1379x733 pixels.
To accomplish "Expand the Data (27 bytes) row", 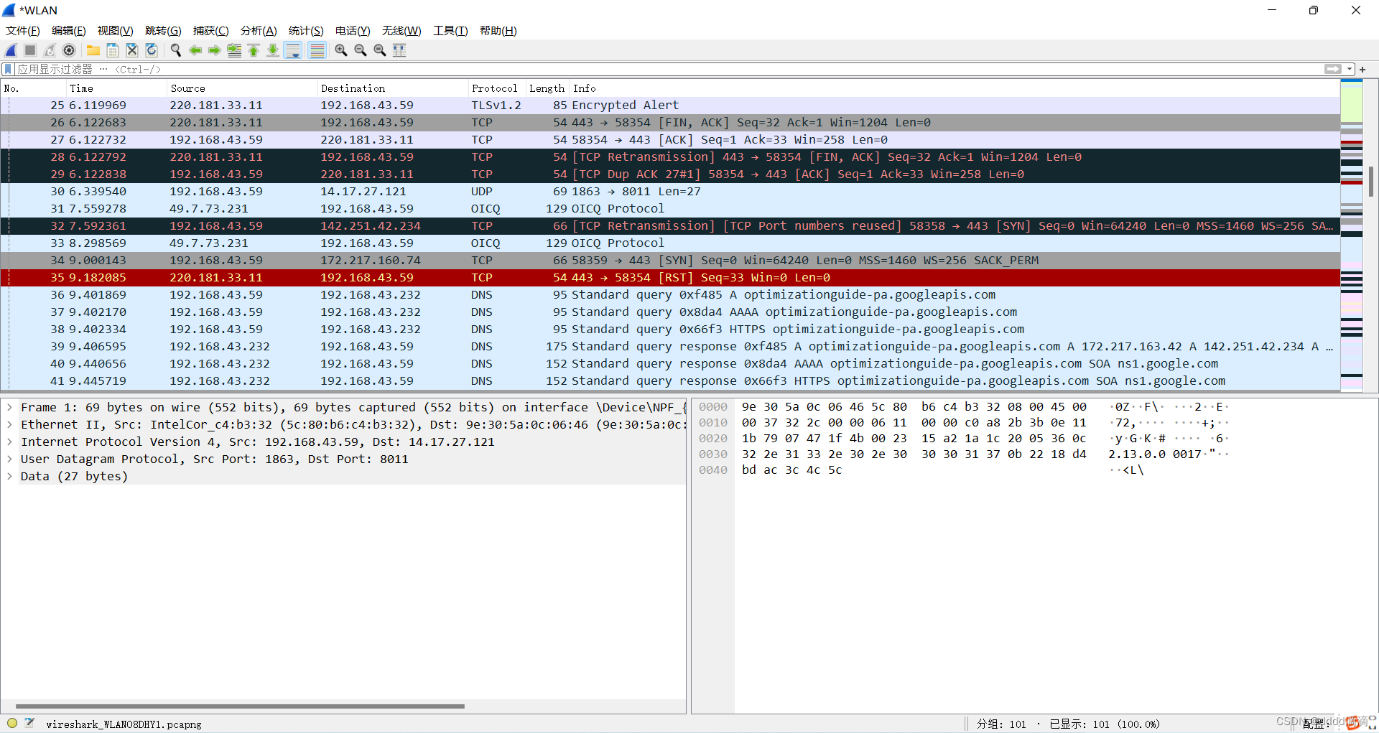I will tap(9, 476).
